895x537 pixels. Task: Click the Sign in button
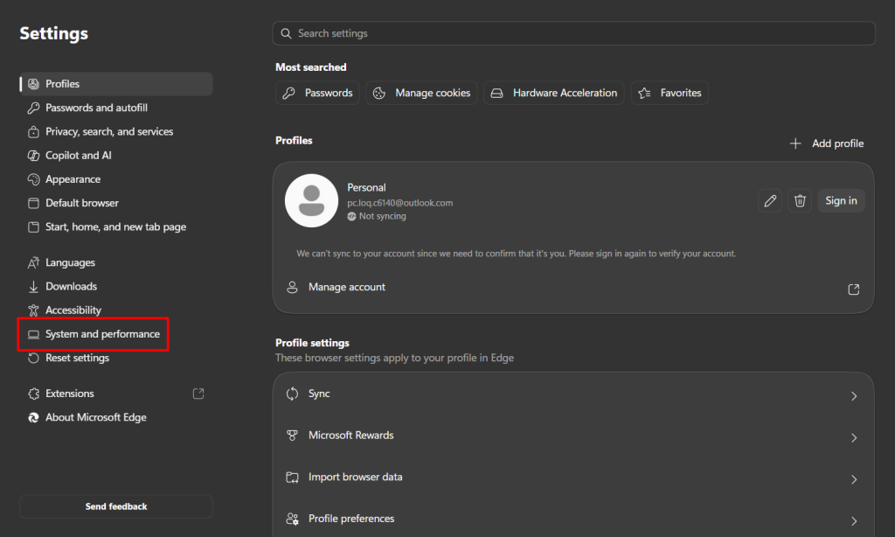[x=841, y=200]
